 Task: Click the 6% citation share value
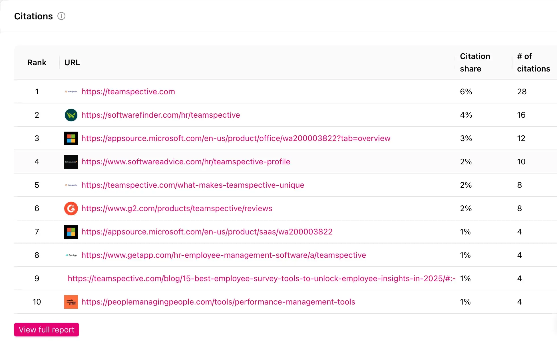coord(466,92)
